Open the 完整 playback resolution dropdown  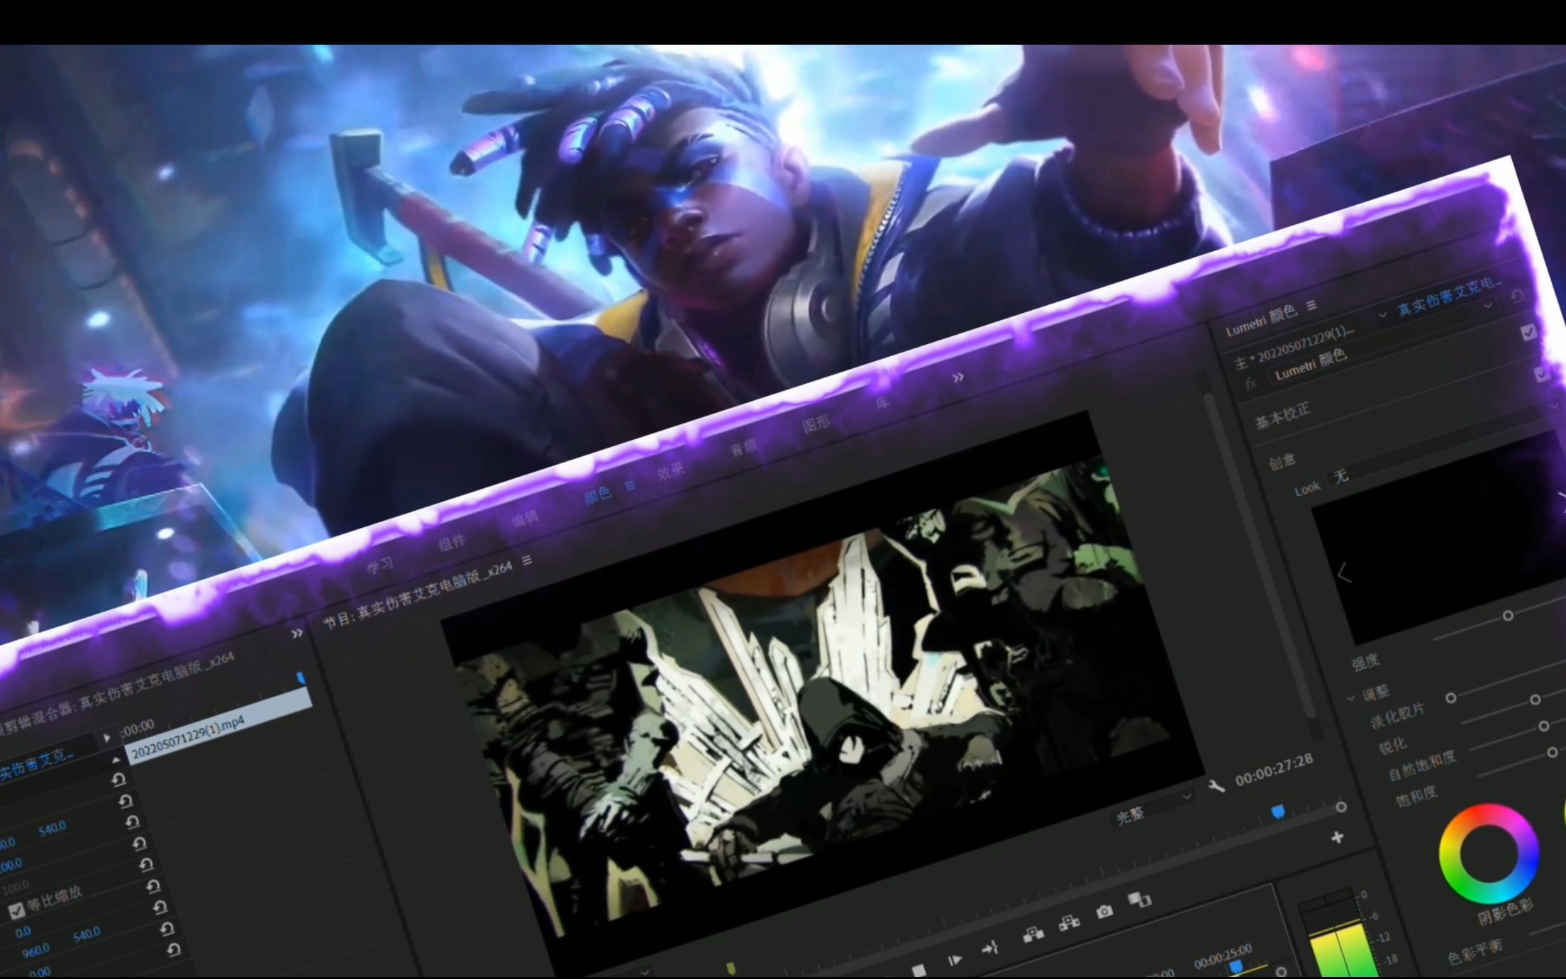point(1153,809)
